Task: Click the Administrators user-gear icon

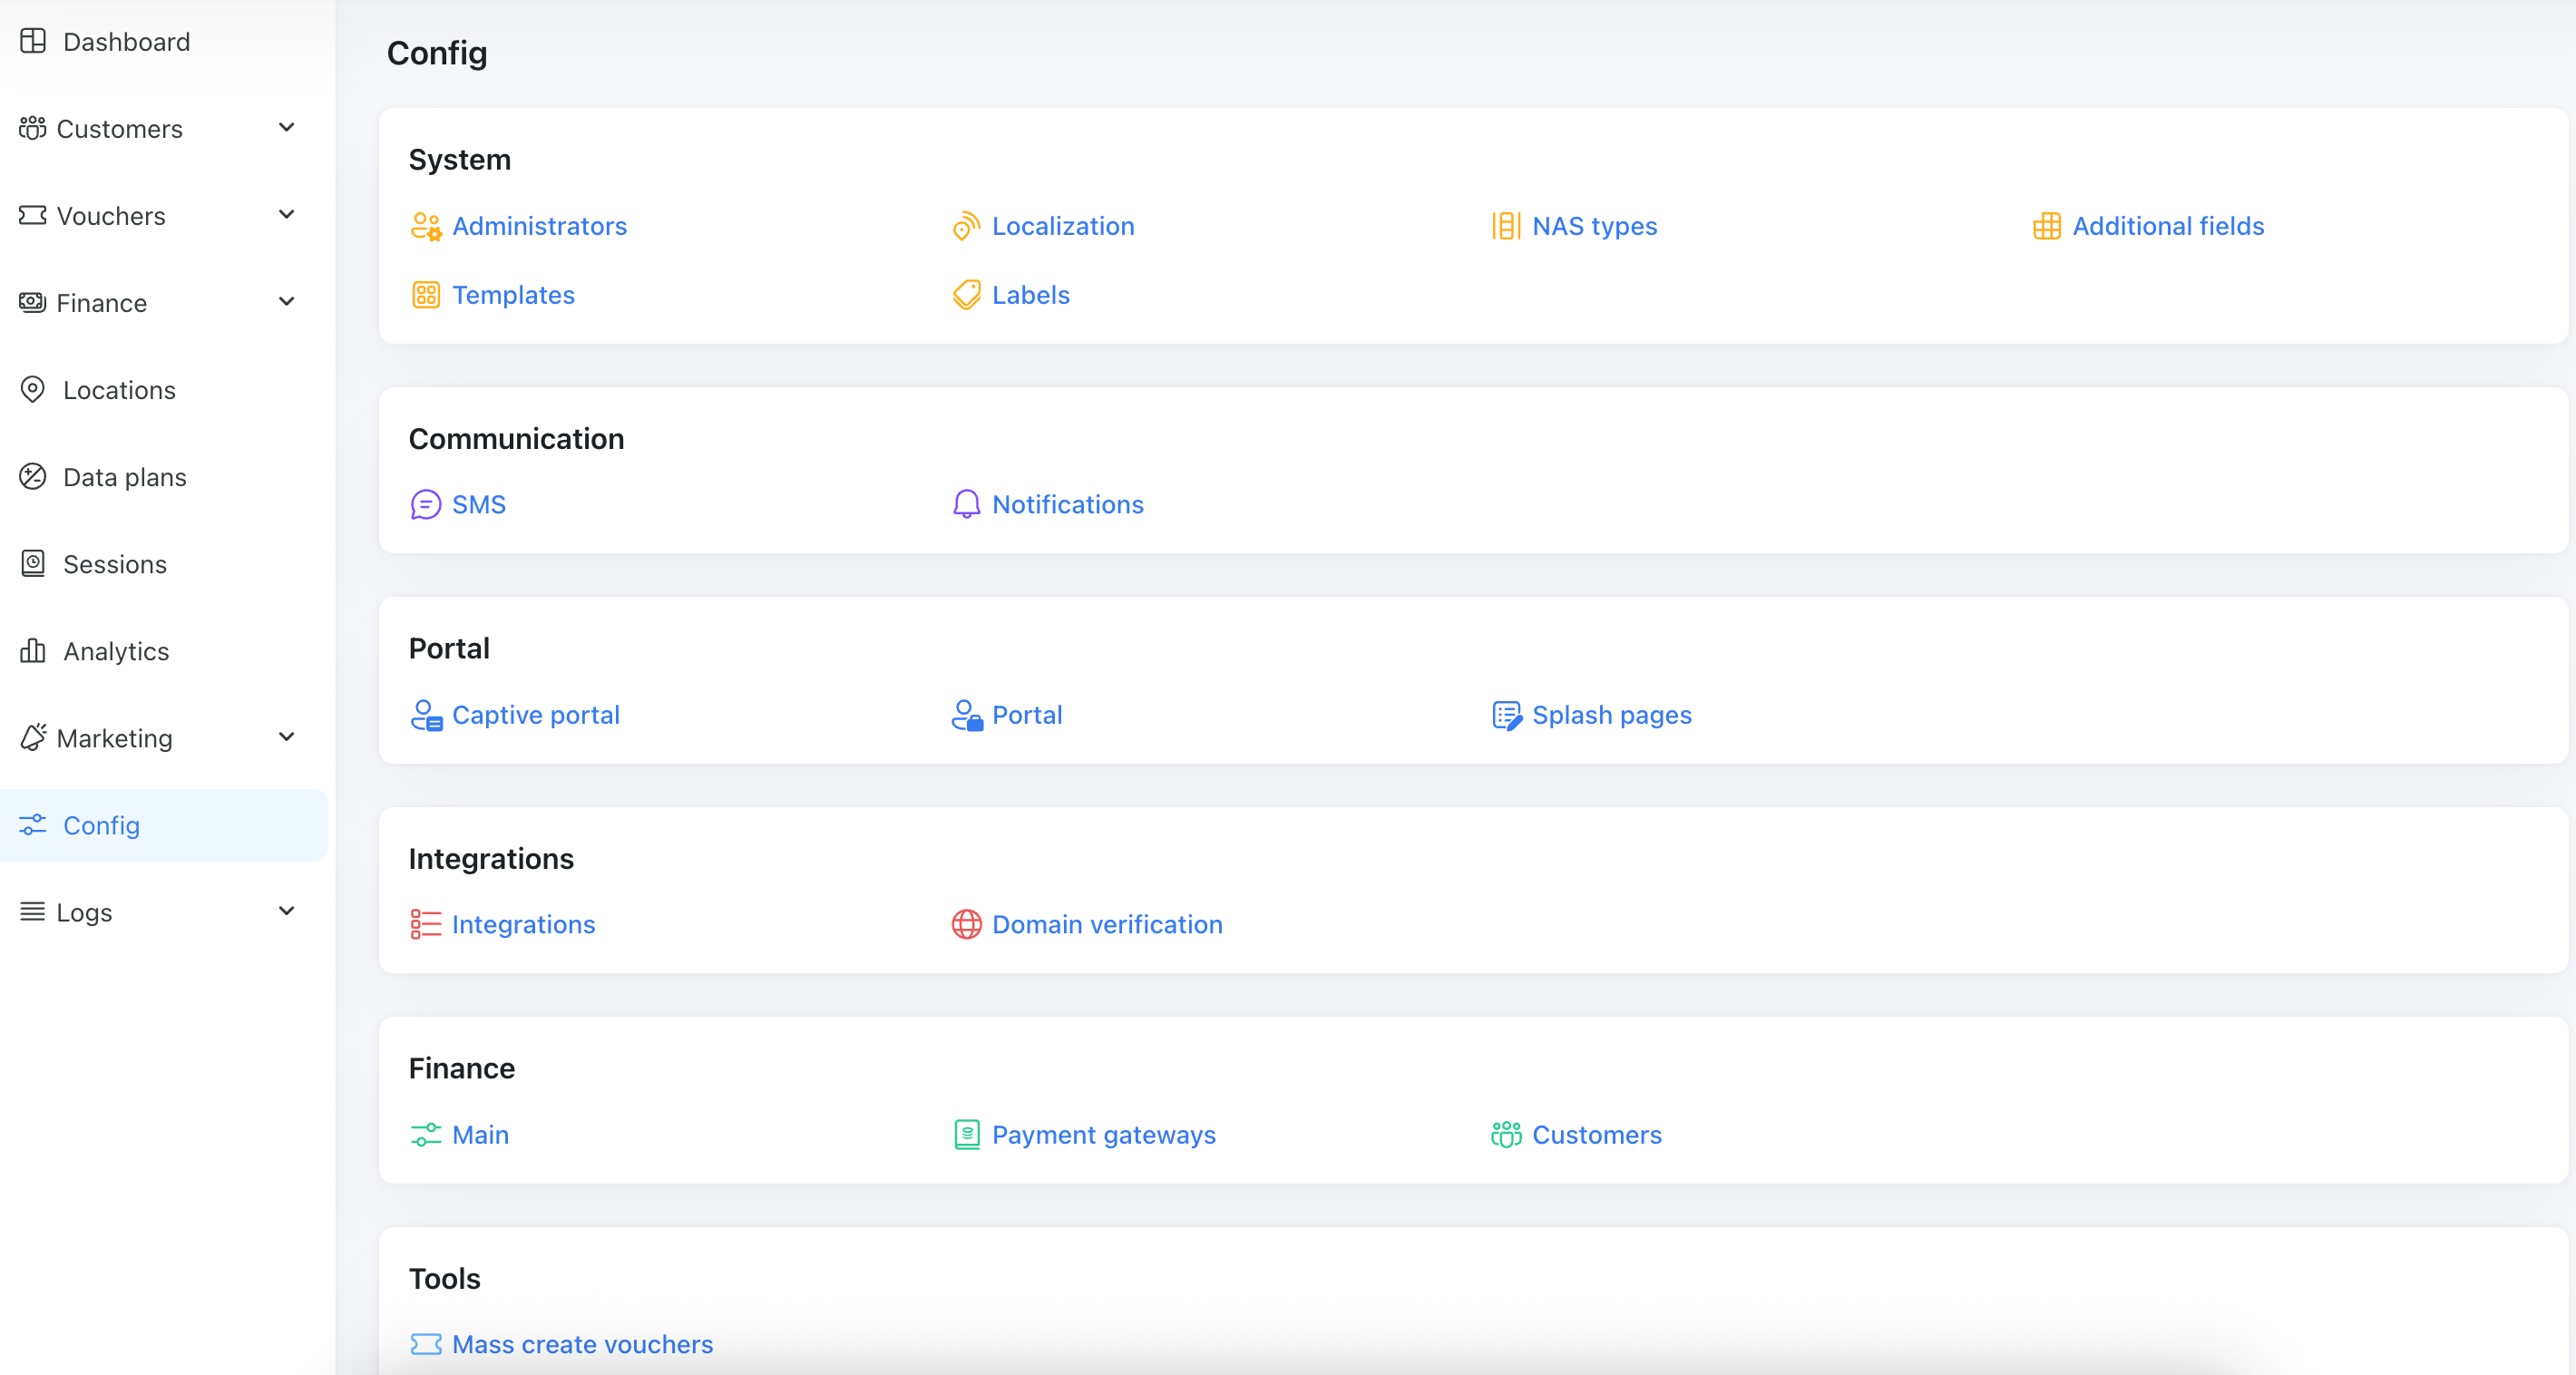Action: click(x=426, y=227)
